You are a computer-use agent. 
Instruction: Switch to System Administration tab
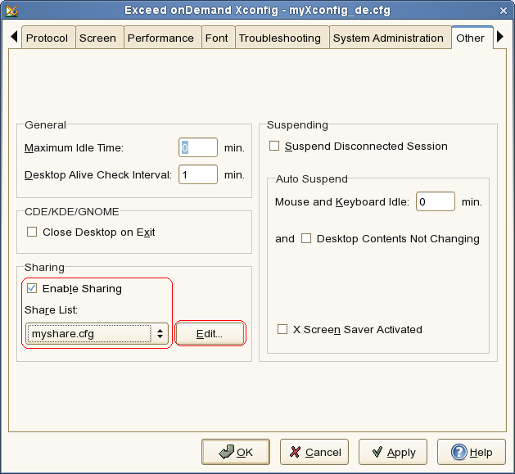(x=388, y=38)
